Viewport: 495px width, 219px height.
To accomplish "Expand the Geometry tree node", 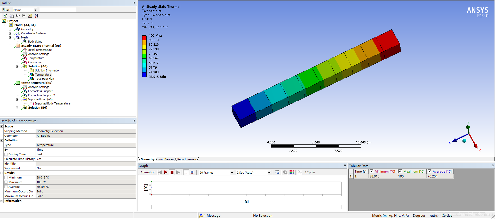I will click(10, 29).
